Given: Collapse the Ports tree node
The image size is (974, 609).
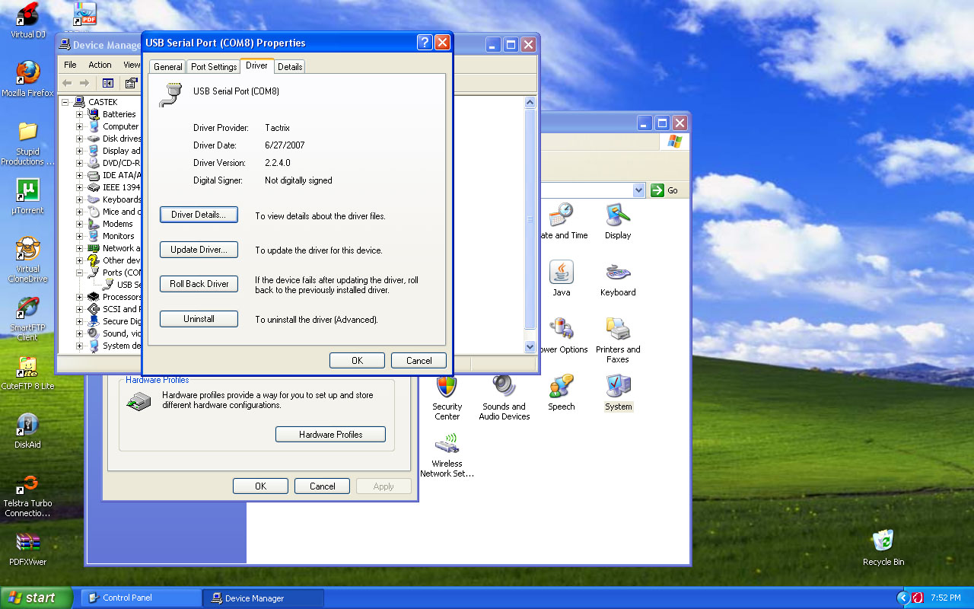Looking at the screenshot, I should click(79, 273).
